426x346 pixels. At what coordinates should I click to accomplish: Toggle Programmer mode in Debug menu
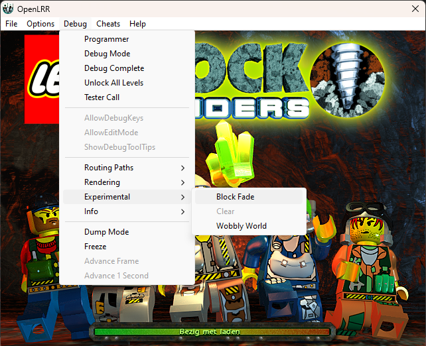pos(106,39)
